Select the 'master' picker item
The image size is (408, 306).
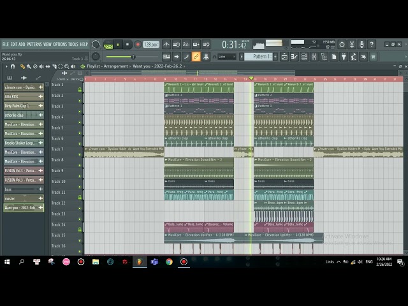pyautogui.click(x=24, y=198)
